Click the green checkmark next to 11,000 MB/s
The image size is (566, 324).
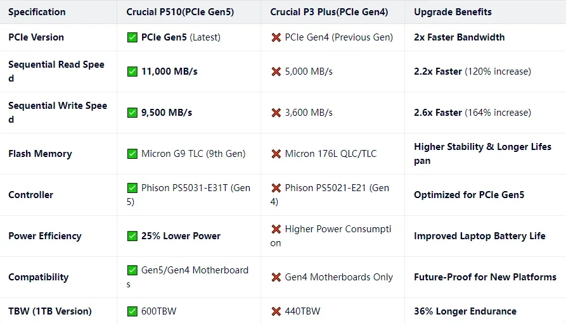pos(132,72)
